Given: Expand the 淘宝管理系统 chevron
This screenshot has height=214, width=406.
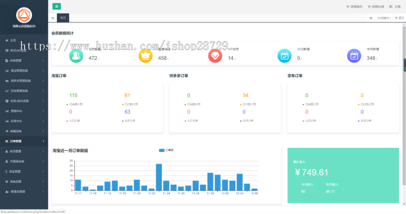Looking at the screenshot, I should tap(43, 71).
